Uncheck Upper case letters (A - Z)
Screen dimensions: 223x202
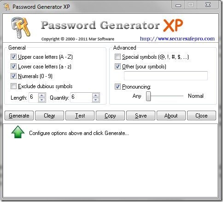[x=13, y=57]
